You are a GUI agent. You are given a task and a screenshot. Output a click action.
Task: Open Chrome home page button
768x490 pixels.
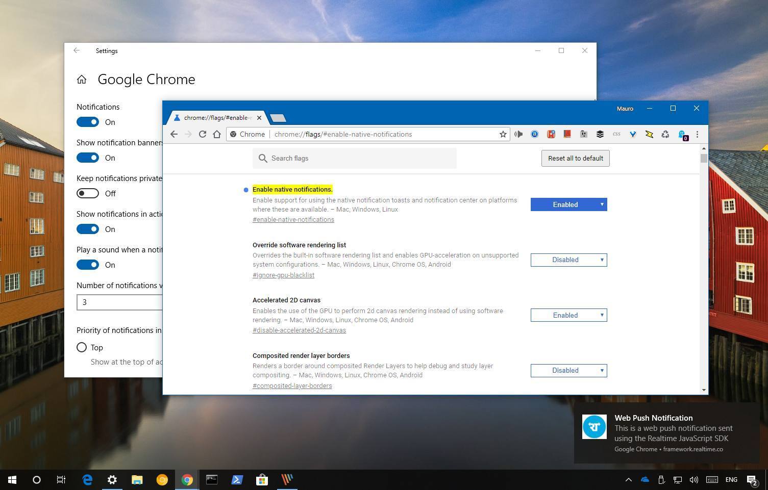(x=217, y=134)
